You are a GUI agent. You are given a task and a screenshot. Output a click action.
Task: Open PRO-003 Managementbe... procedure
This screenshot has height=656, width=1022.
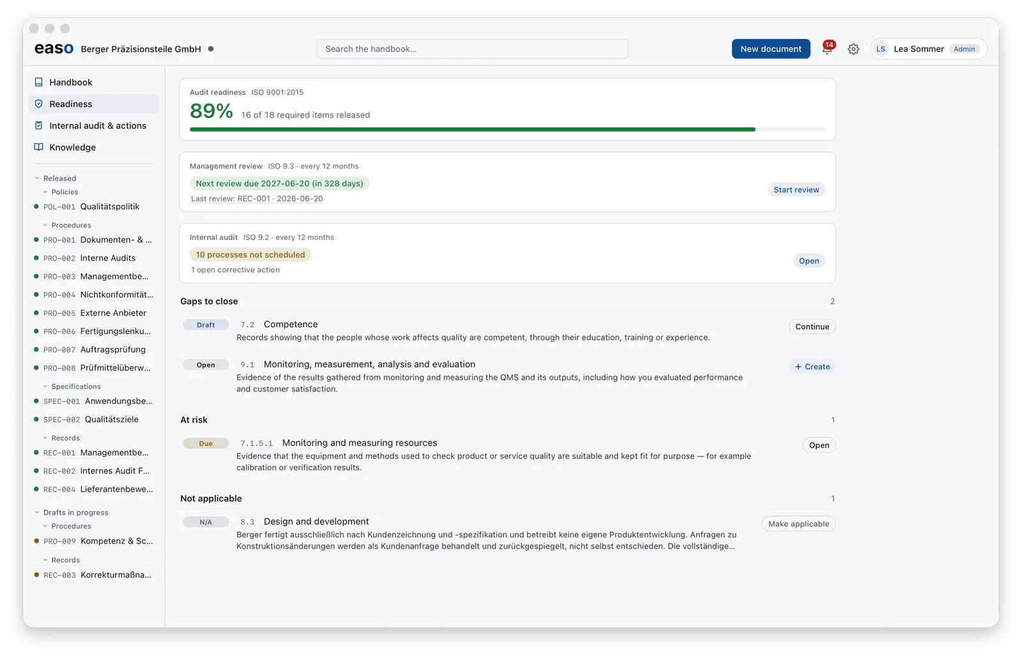[94, 277]
